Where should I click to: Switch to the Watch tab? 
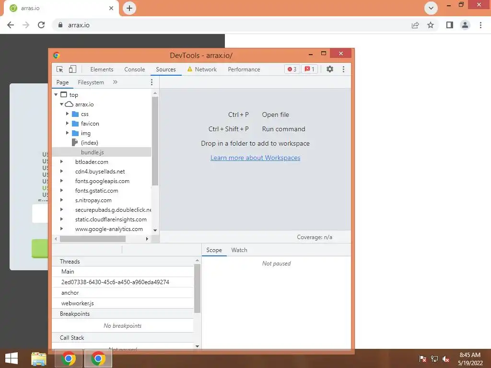[x=239, y=250]
